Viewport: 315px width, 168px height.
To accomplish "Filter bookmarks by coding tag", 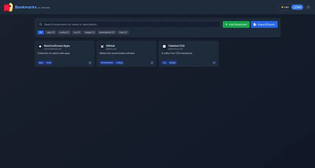I will click(64, 32).
